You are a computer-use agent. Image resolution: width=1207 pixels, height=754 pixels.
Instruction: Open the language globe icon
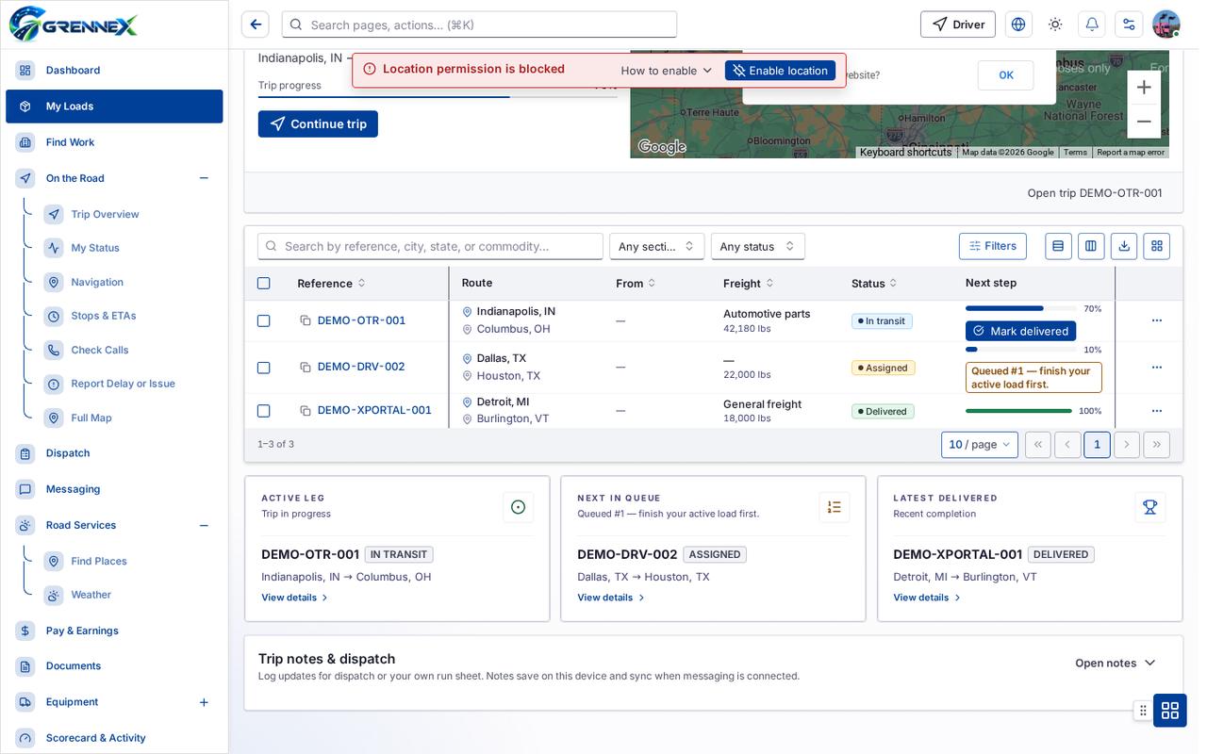[1018, 25]
